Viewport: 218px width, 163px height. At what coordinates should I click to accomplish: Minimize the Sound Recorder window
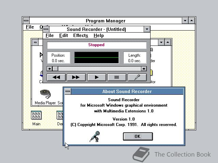[x=147, y=29]
